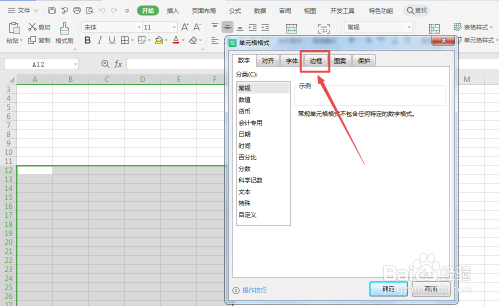Click the print icon in quick access toolbar

[76, 10]
